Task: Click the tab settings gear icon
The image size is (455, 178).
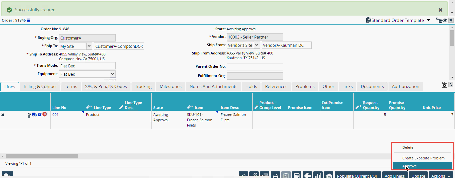Action: 444,85
